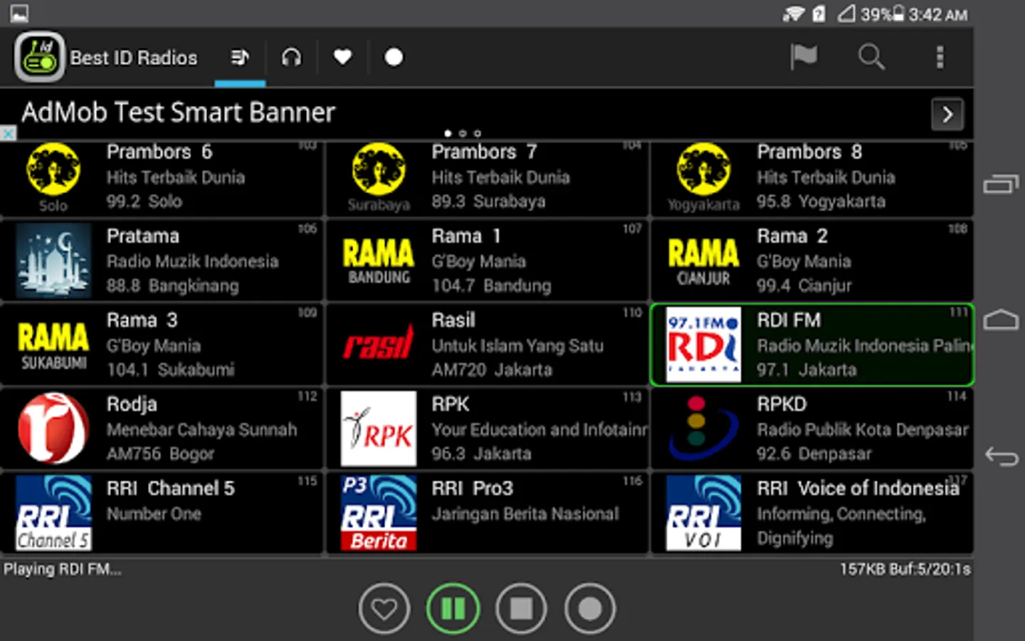This screenshot has width=1025, height=641.
Task: Select the Prambors 7 Surabaya logo
Action: (379, 177)
